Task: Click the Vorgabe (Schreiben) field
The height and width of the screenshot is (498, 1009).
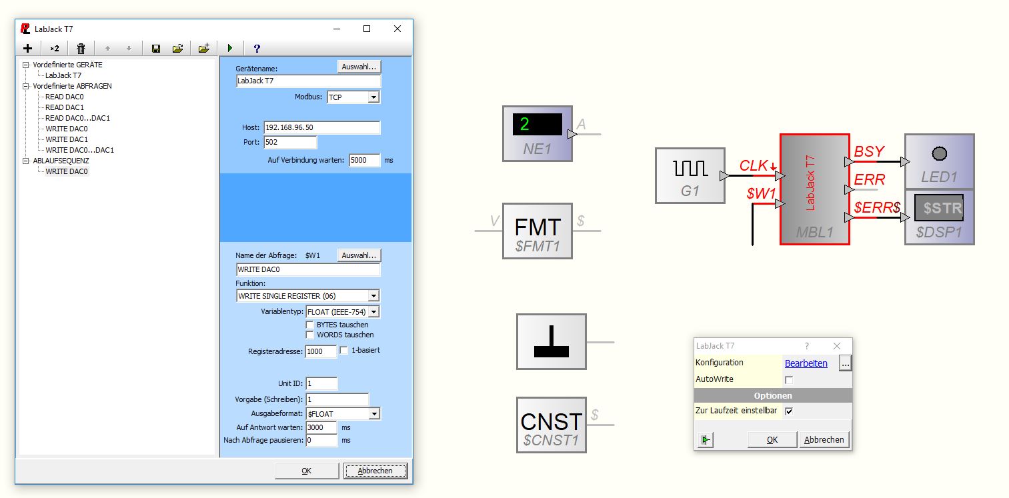Action: point(337,399)
